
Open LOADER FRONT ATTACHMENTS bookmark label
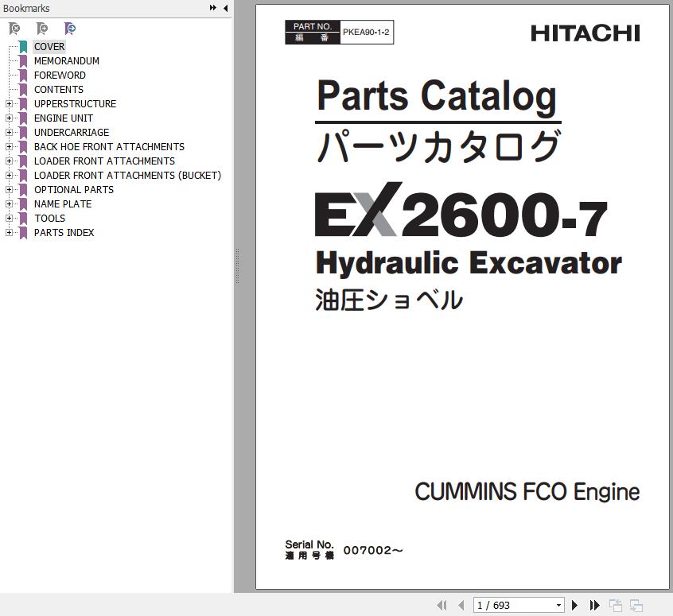tap(104, 161)
